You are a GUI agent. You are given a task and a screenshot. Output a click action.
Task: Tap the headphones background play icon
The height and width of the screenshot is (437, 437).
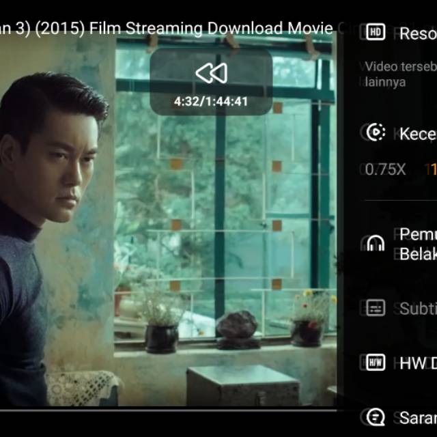(x=376, y=244)
